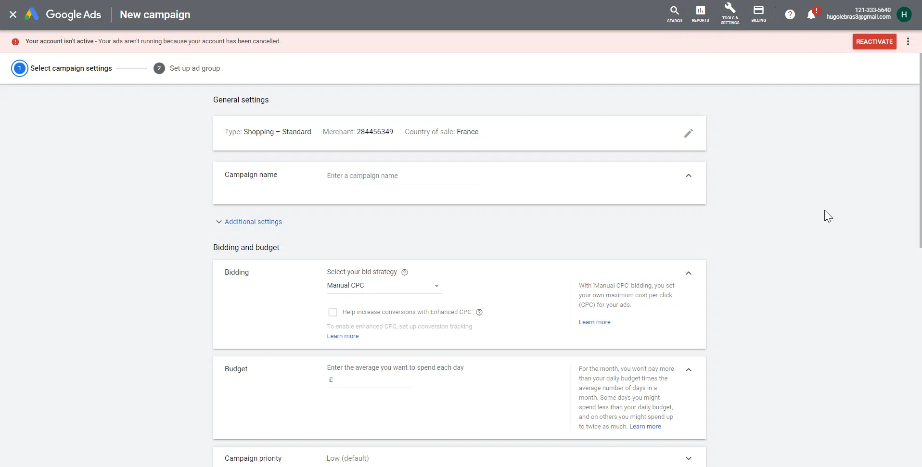Viewport: 922px width, 467px height.
Task: Click the Reactivate button
Action: pos(874,41)
